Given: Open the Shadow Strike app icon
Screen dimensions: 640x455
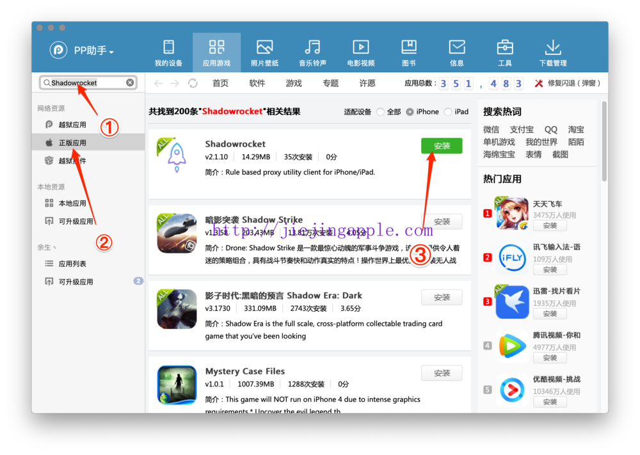Looking at the screenshot, I should click(x=177, y=233).
